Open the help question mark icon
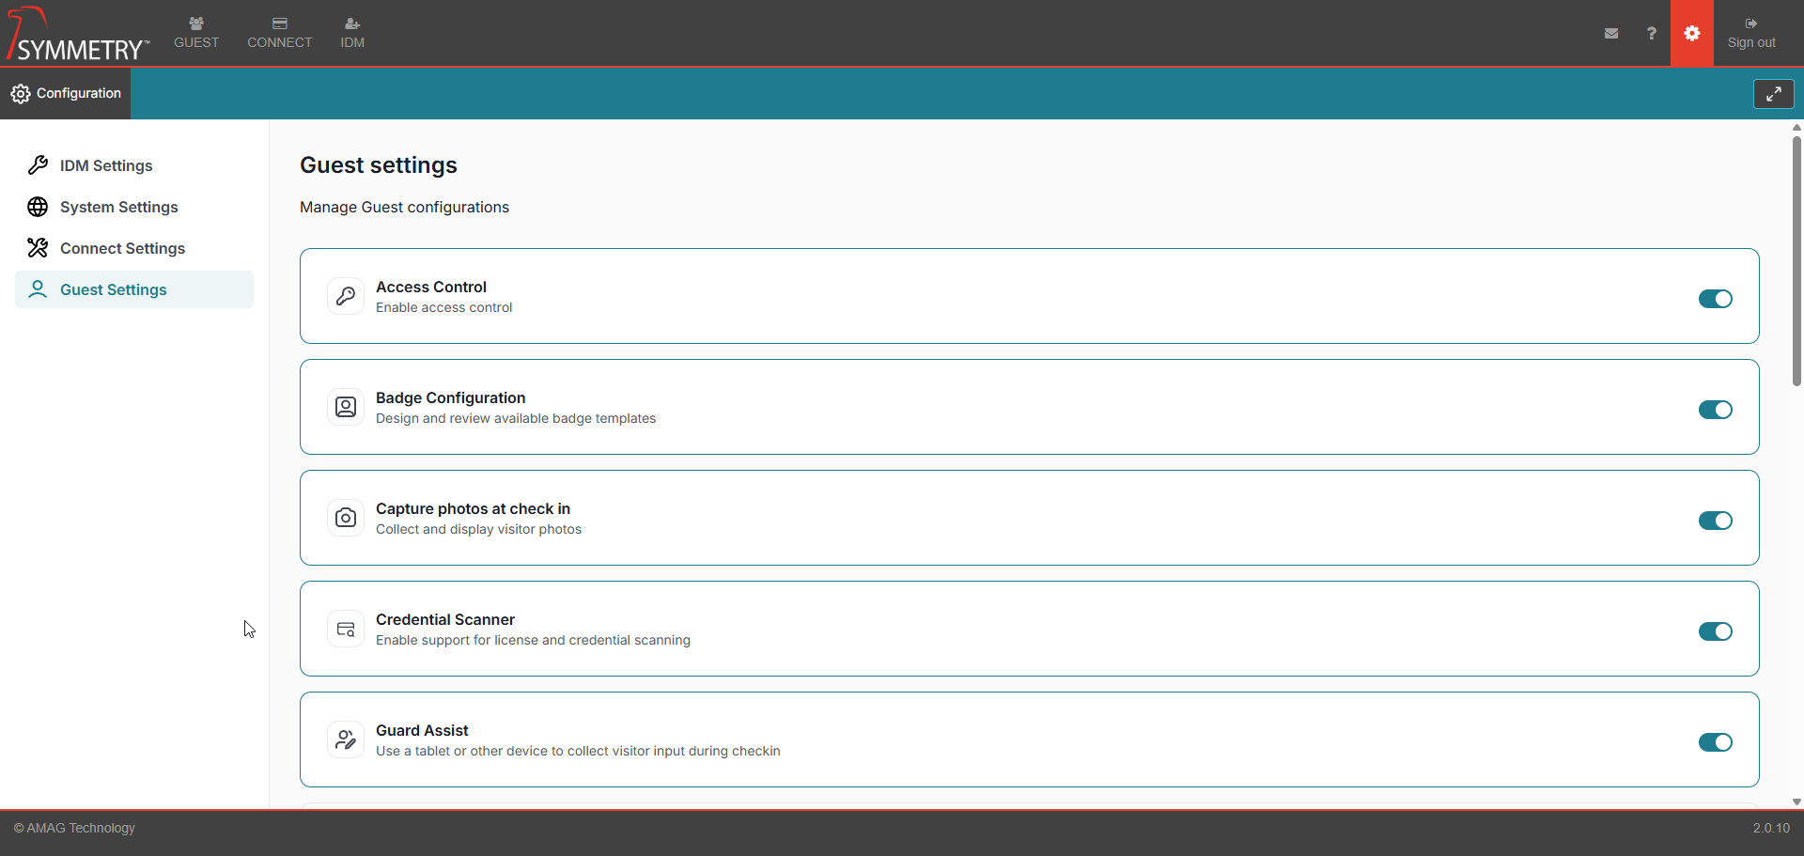The height and width of the screenshot is (856, 1804). (x=1651, y=34)
